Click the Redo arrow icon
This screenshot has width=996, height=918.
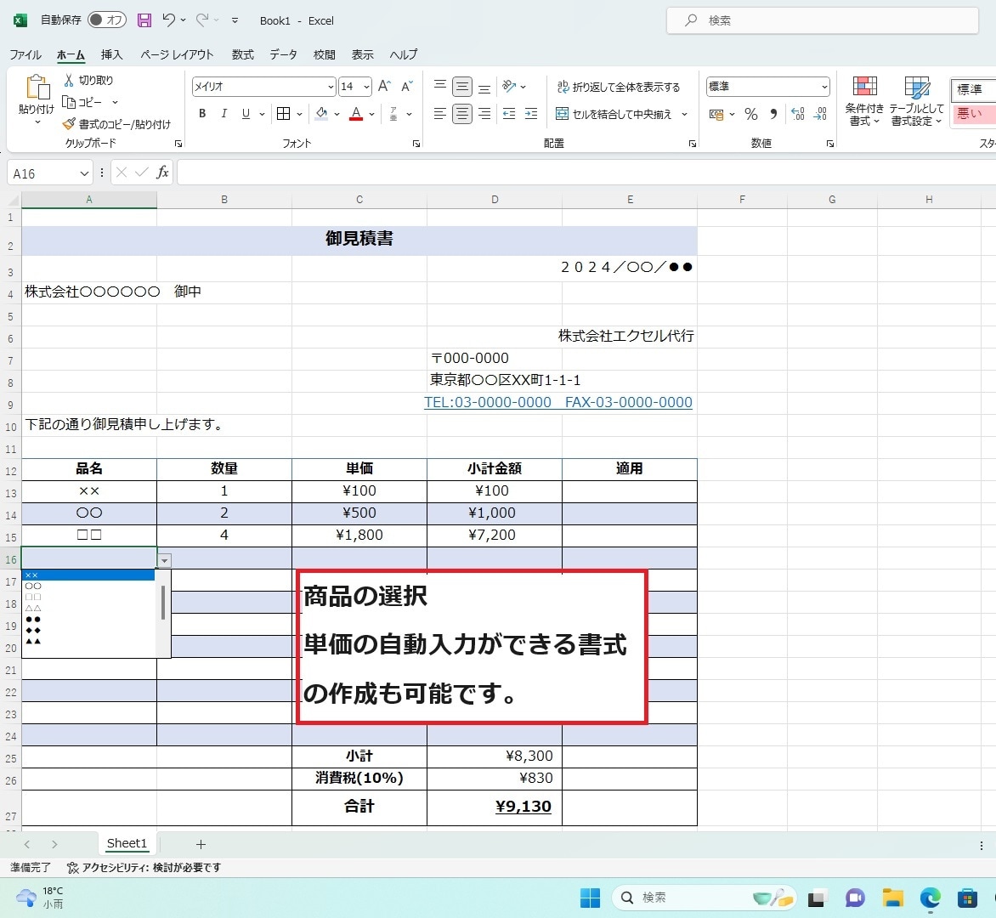[x=202, y=20]
